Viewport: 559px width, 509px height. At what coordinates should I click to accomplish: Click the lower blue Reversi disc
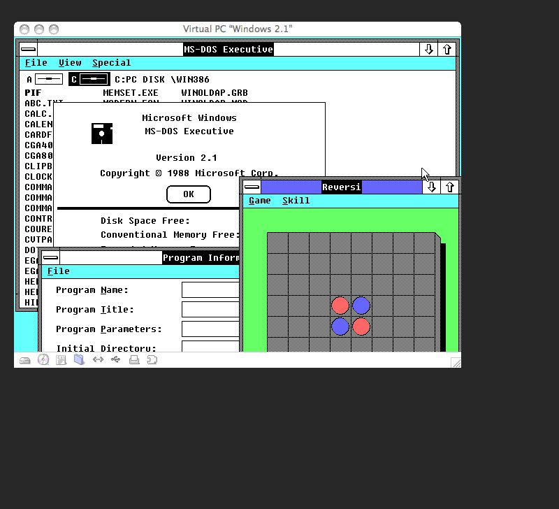click(340, 327)
